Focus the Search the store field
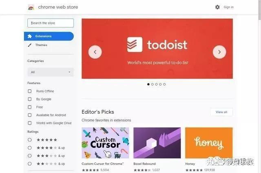The height and width of the screenshot is (173, 261). [51, 23]
